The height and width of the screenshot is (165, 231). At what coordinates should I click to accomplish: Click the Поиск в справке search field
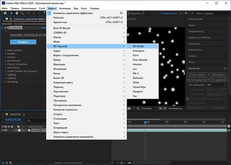coord(210,13)
